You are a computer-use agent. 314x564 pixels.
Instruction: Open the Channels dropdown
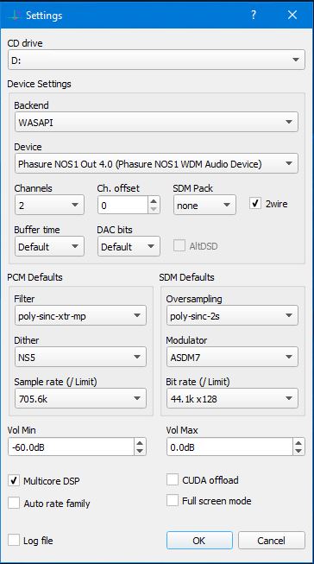(49, 205)
